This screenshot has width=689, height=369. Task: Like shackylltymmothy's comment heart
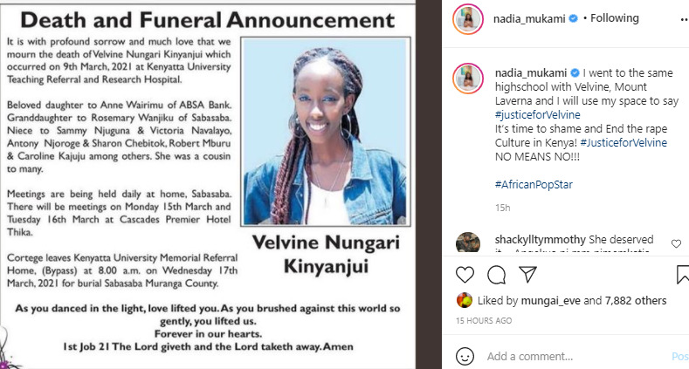click(x=676, y=243)
